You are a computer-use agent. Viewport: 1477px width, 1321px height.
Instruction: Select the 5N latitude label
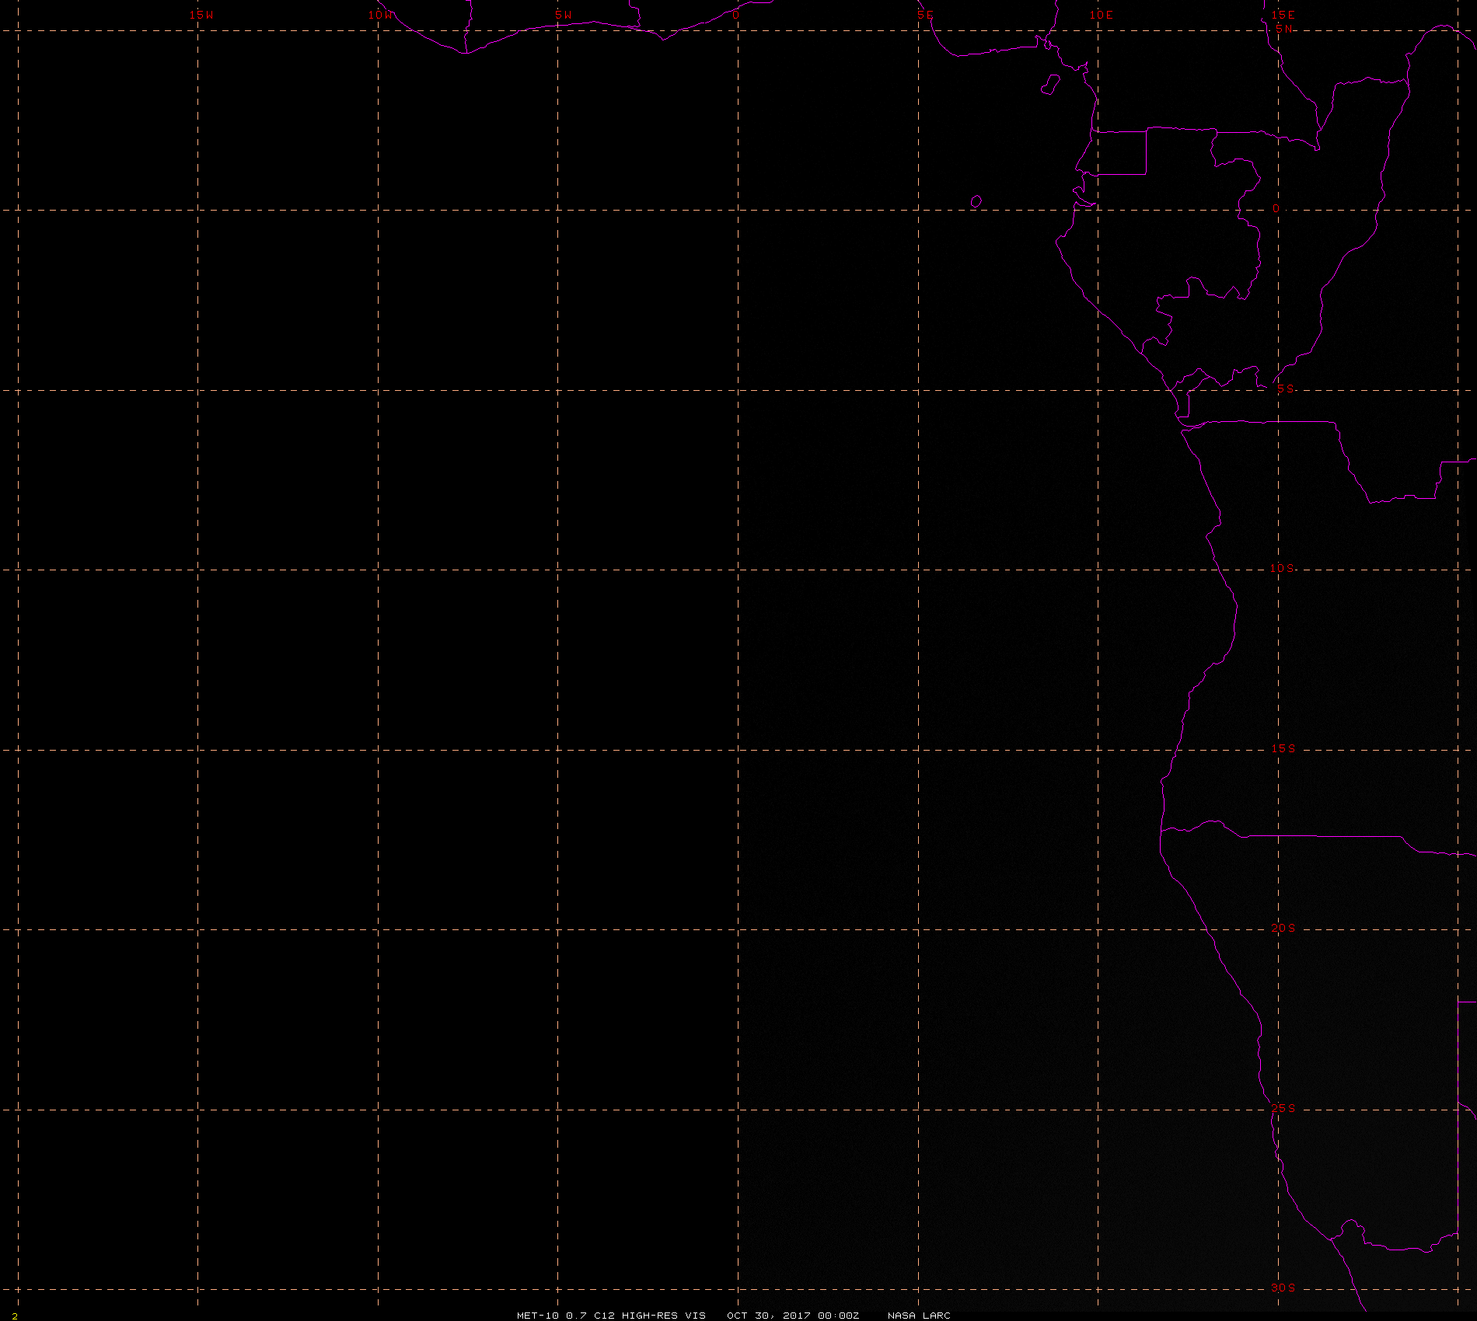[1283, 29]
